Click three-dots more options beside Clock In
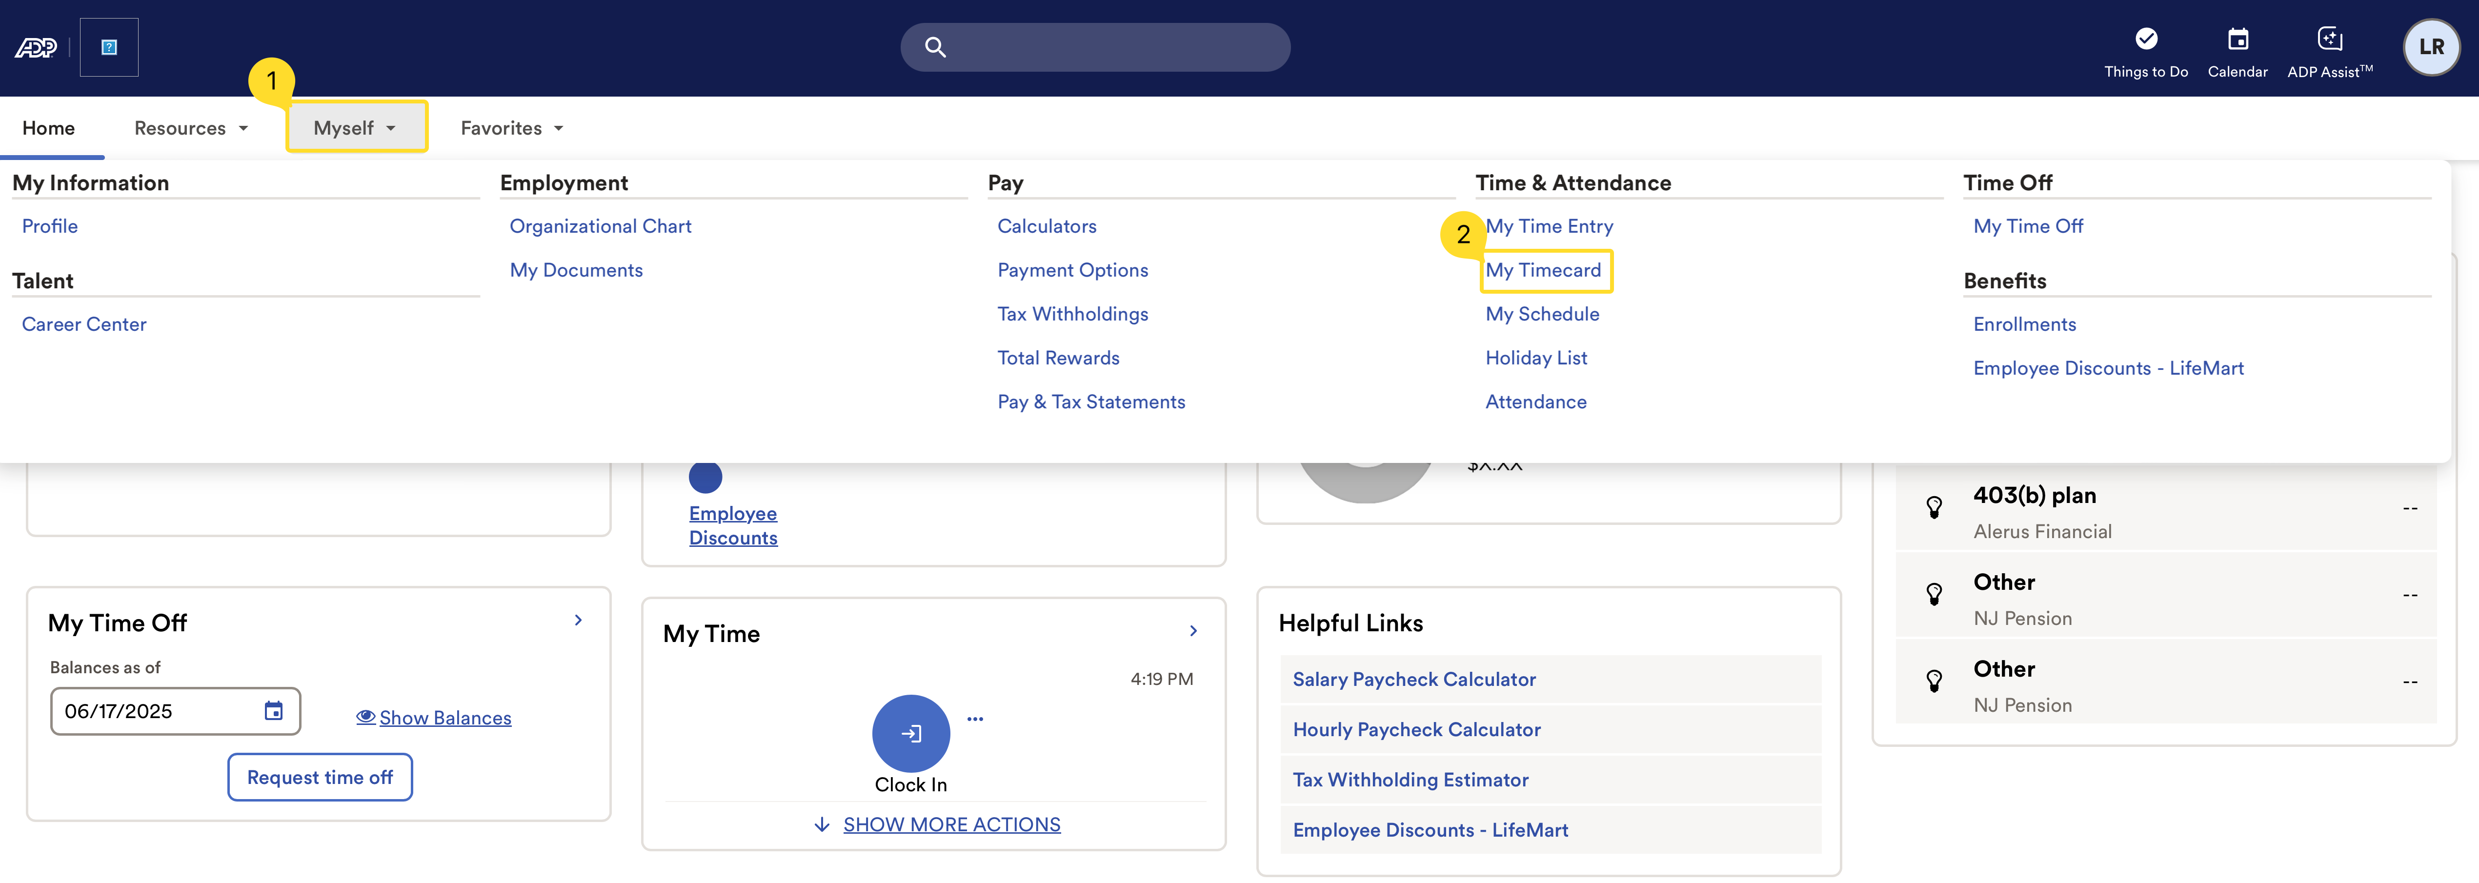This screenshot has width=2479, height=883. tap(975, 719)
